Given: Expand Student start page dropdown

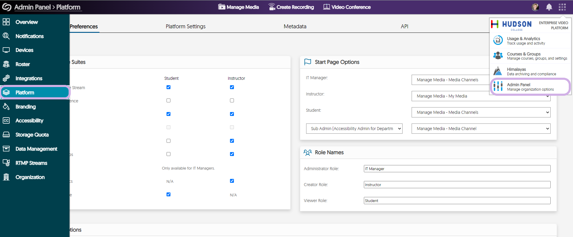Looking at the screenshot, I should point(481,112).
